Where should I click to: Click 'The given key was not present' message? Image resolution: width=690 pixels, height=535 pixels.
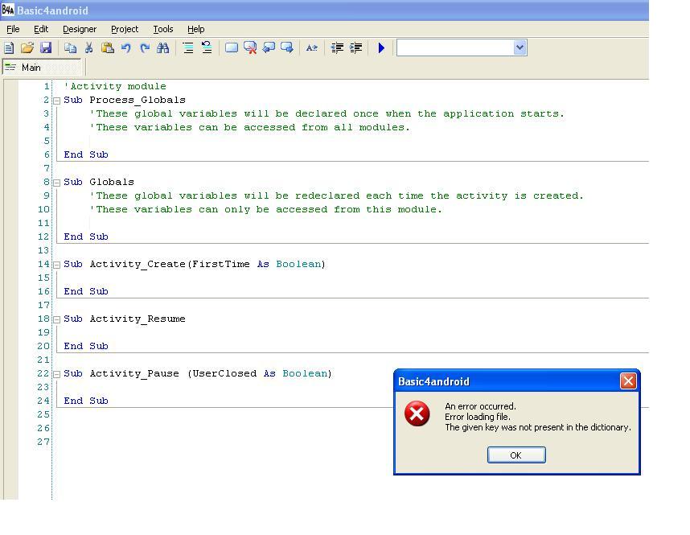pyautogui.click(x=538, y=427)
